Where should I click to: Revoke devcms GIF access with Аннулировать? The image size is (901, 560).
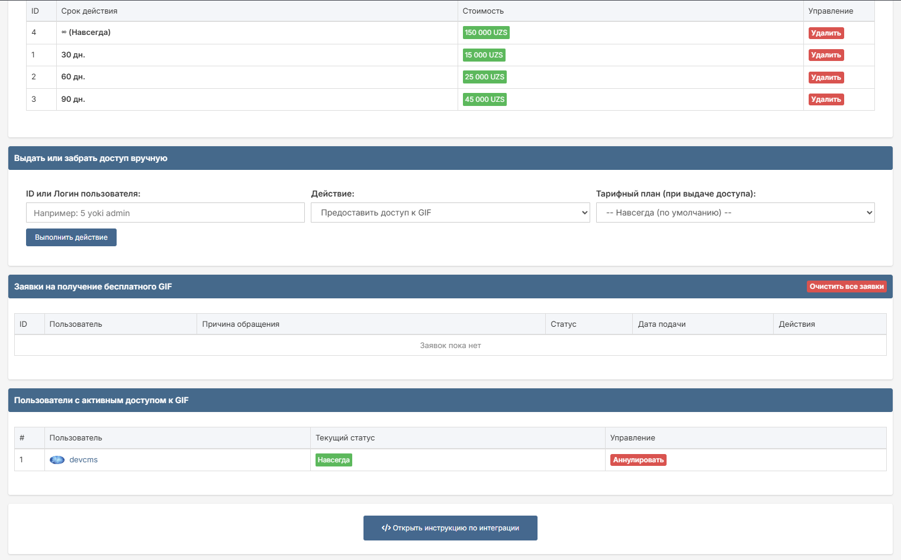point(638,460)
